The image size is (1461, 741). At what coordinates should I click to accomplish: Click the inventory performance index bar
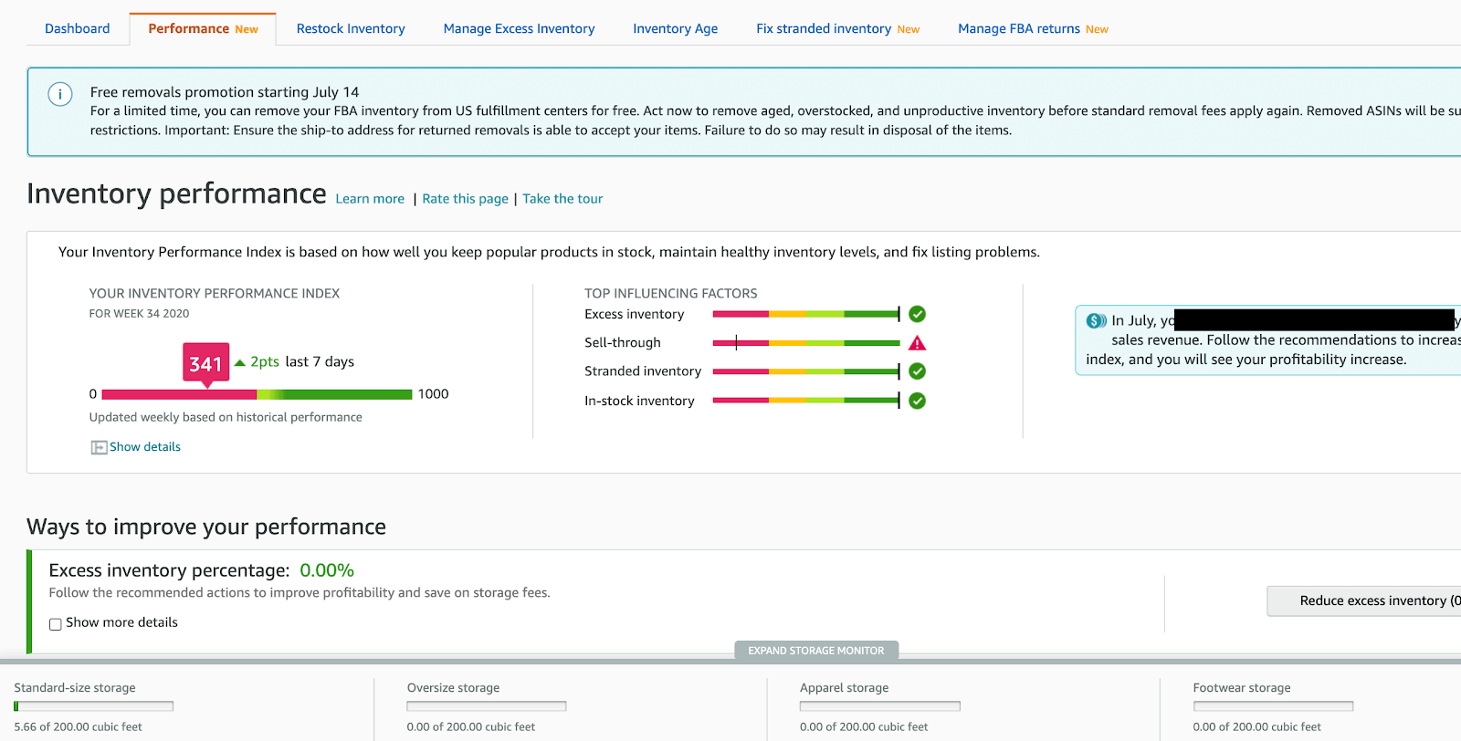click(257, 394)
